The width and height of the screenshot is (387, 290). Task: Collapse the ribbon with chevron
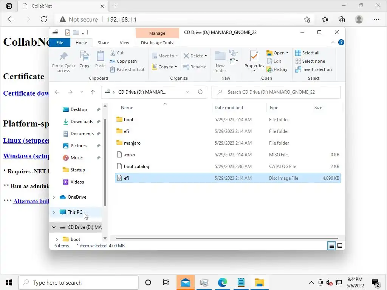point(333,42)
